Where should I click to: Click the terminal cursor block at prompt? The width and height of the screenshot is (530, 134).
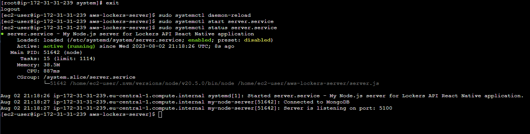[161, 114]
